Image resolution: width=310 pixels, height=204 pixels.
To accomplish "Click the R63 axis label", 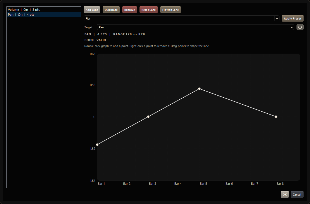I will [92, 54].
